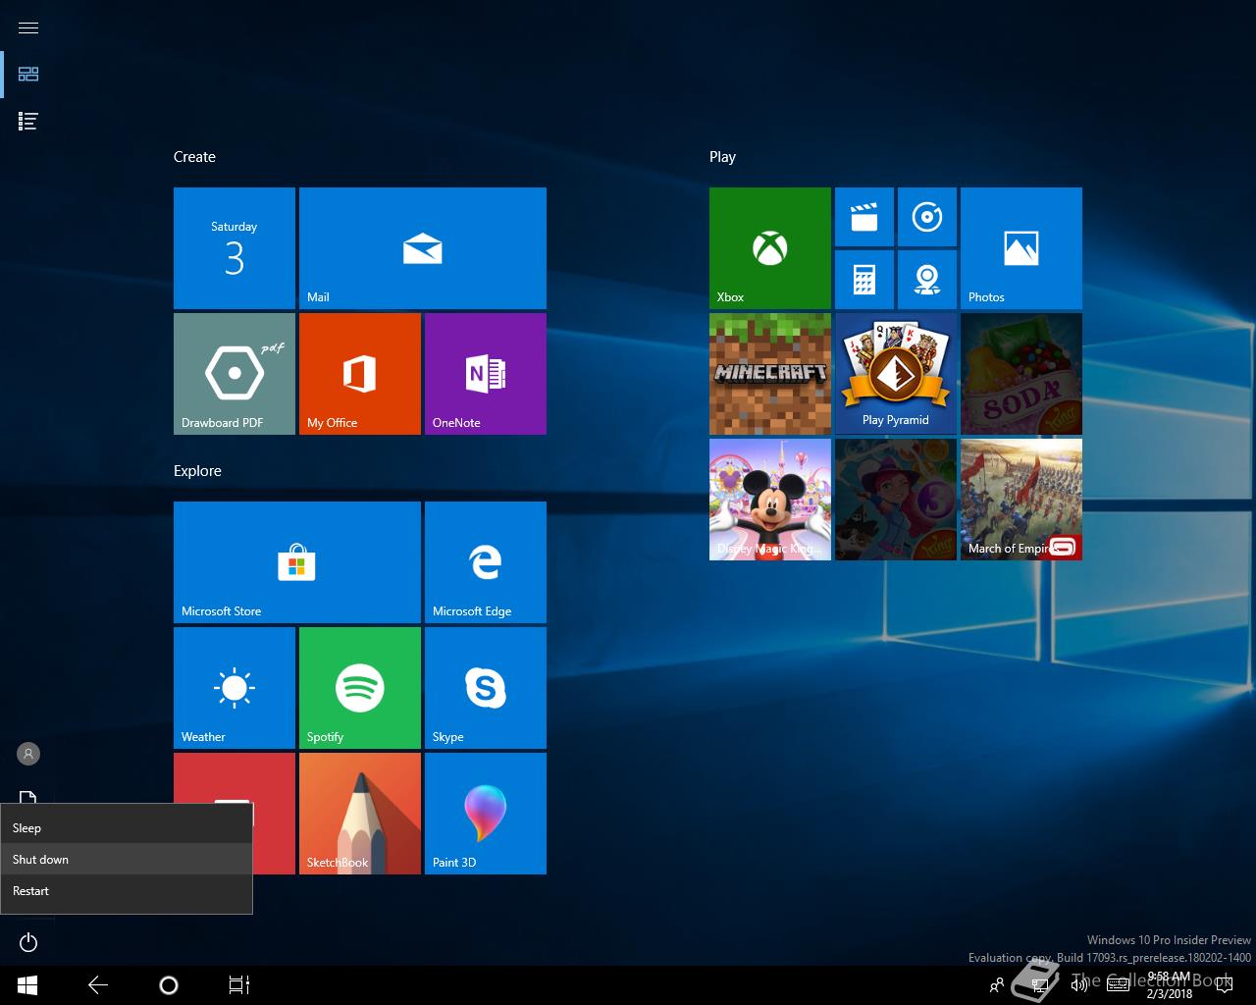1256x1005 pixels.
Task: Open the volume speaker tray icon
Action: pyautogui.click(x=1078, y=985)
